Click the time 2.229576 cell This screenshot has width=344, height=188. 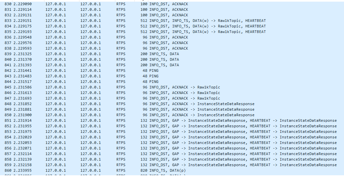[22, 43]
